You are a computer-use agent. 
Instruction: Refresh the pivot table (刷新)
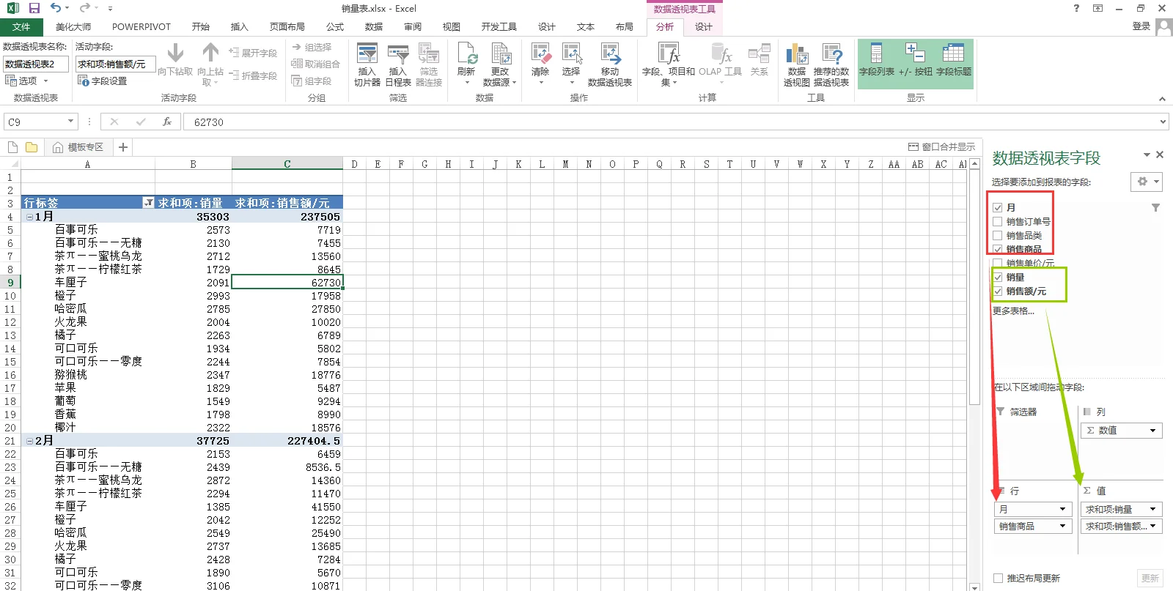click(x=466, y=64)
